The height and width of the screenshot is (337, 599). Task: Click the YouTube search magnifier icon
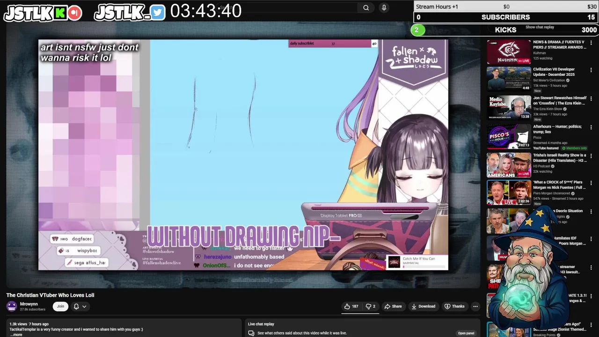tap(366, 7)
